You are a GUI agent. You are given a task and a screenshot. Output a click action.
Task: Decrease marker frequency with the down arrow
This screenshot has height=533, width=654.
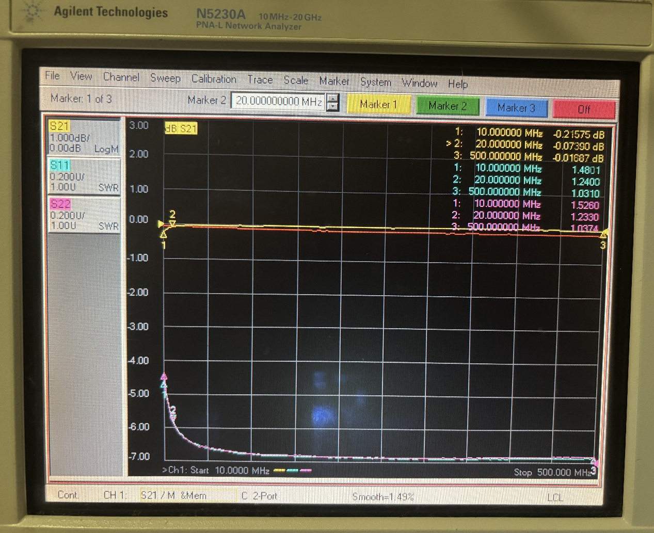pos(333,106)
